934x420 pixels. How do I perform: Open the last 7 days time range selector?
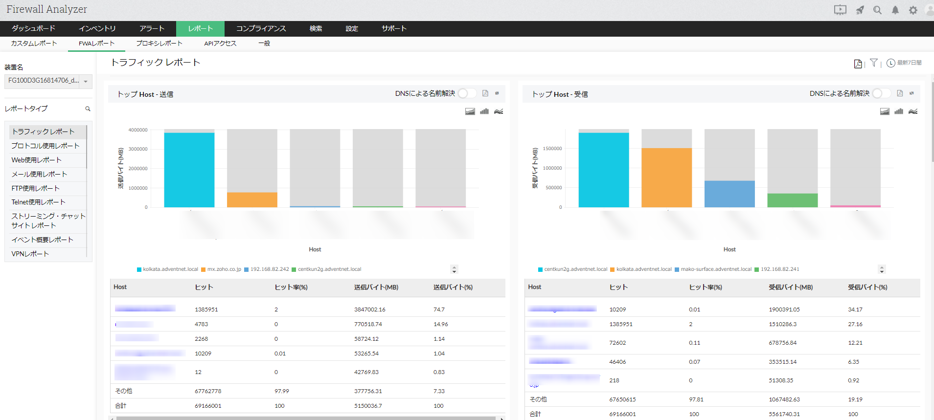[904, 63]
